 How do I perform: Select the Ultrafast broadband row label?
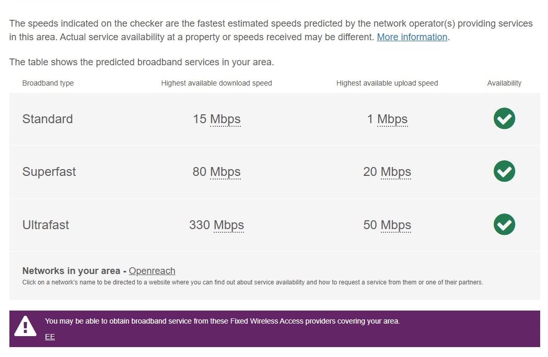point(45,225)
